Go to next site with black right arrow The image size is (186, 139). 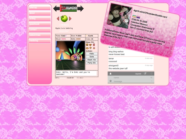pyautogui.click(x=81, y=8)
